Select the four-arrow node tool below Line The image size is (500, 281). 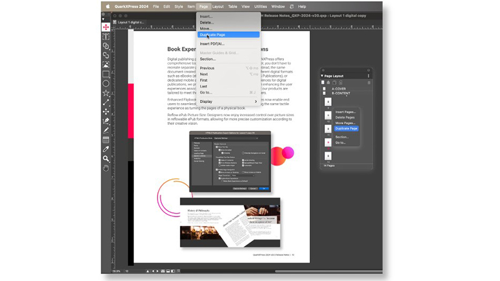point(106,112)
